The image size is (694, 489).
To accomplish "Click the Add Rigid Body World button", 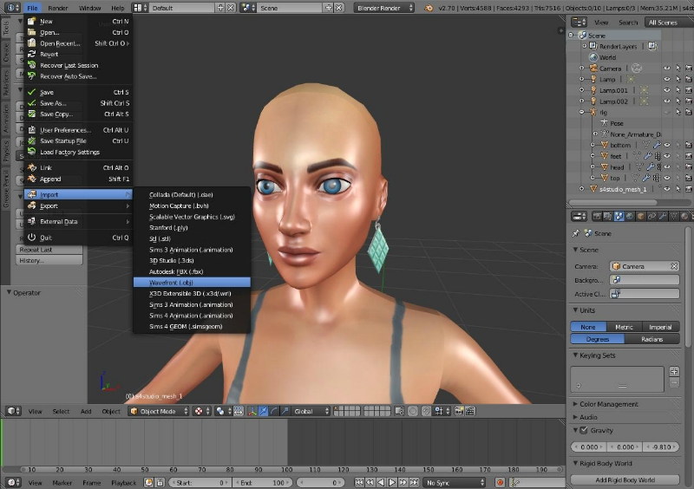I will [x=624, y=479].
